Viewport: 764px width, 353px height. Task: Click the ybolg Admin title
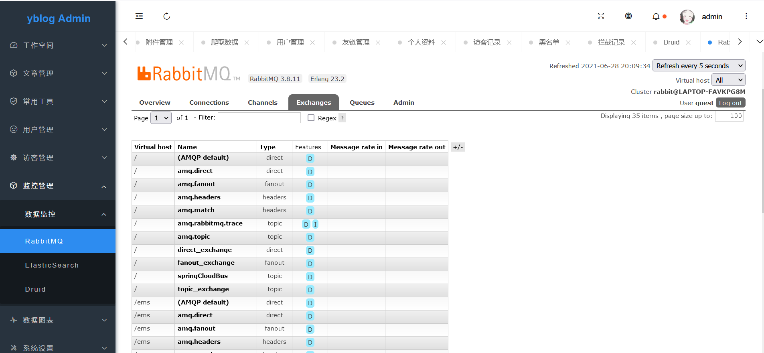(59, 18)
